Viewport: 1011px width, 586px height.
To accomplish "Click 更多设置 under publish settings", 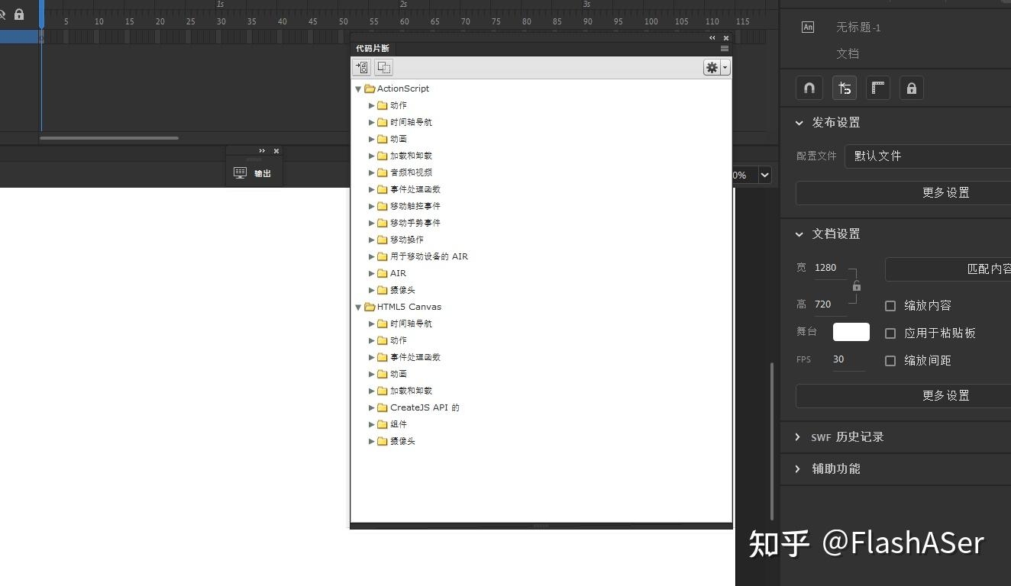I will point(945,192).
